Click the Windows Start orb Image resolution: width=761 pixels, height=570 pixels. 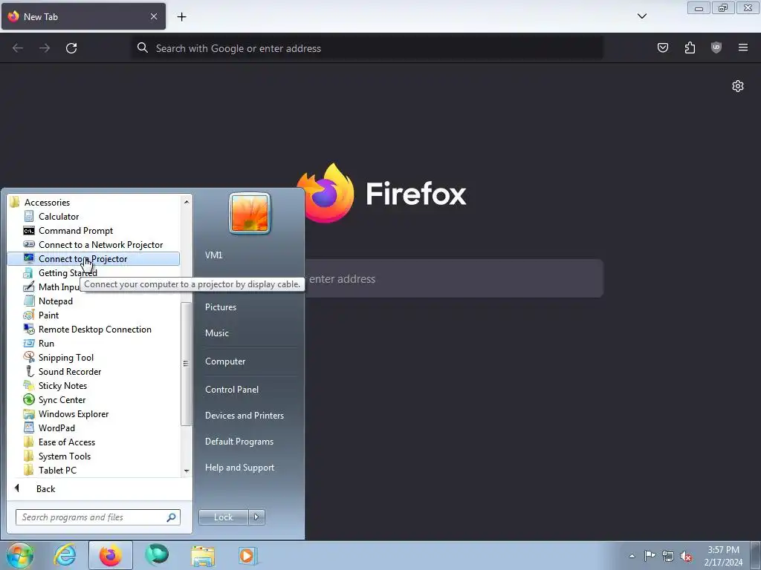pos(20,555)
